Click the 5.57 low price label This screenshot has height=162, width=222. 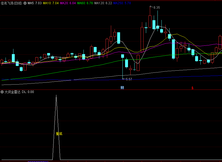(x=129, y=79)
